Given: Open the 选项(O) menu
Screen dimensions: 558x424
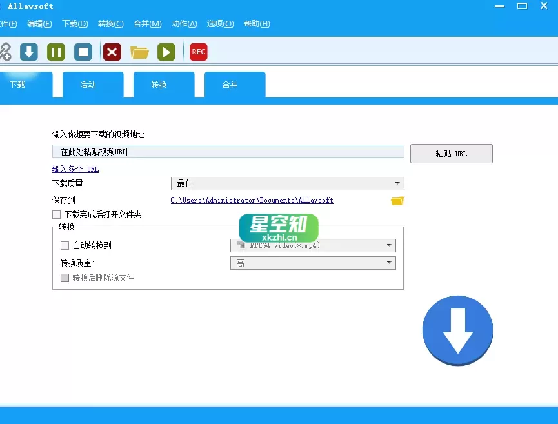Looking at the screenshot, I should 220,23.
